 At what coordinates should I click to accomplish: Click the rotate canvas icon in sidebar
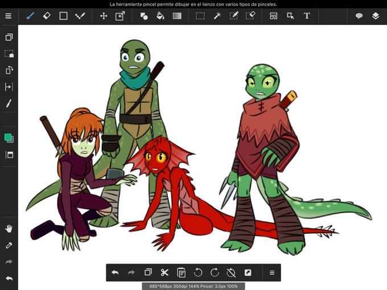coord(9,71)
